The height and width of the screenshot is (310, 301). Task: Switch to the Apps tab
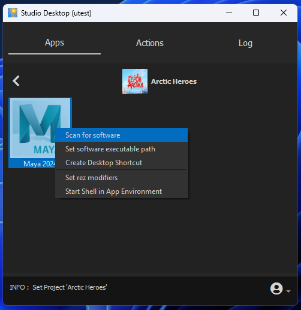(55, 43)
